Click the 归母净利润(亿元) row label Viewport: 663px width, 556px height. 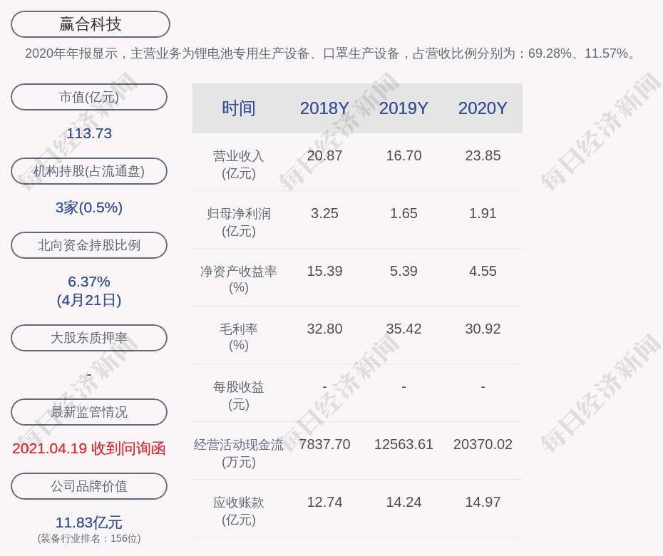point(239,222)
